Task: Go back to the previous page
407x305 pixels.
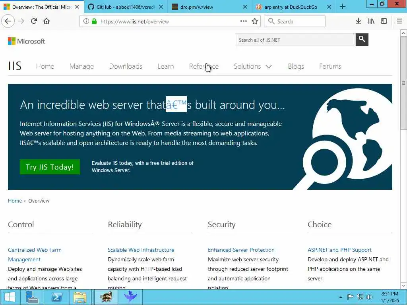Action: (x=8, y=21)
